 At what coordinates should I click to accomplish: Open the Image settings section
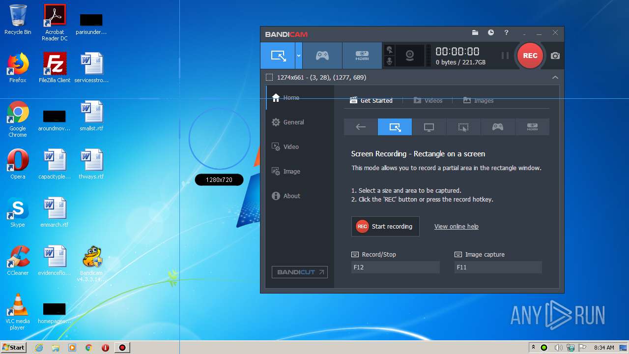click(300, 172)
